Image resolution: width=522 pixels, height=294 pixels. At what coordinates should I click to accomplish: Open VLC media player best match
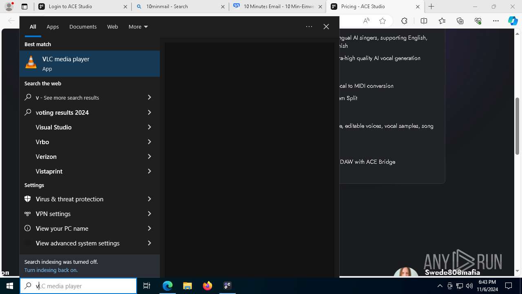pos(90,64)
